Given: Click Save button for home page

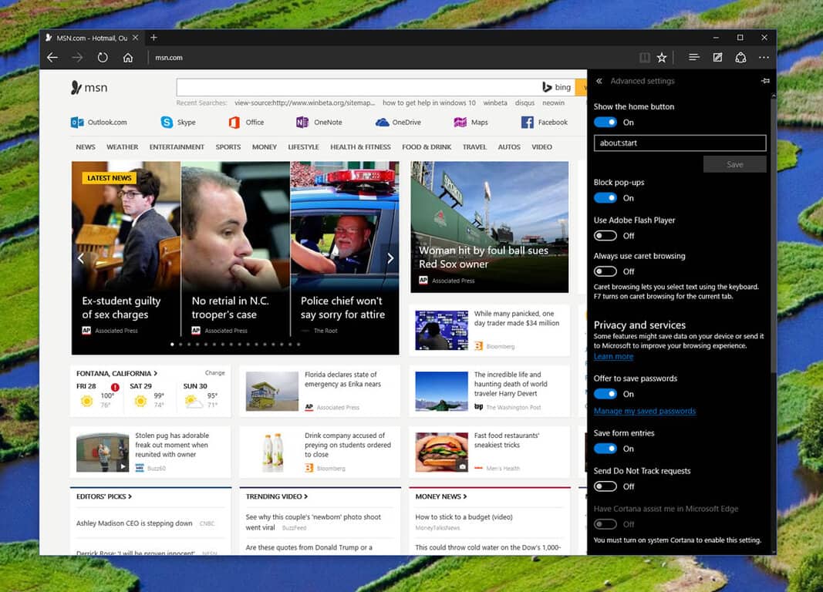Looking at the screenshot, I should [735, 164].
